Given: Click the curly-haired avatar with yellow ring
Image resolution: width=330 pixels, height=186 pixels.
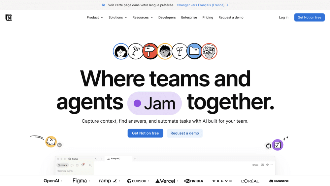Looking at the screenshot, I should (165, 51).
